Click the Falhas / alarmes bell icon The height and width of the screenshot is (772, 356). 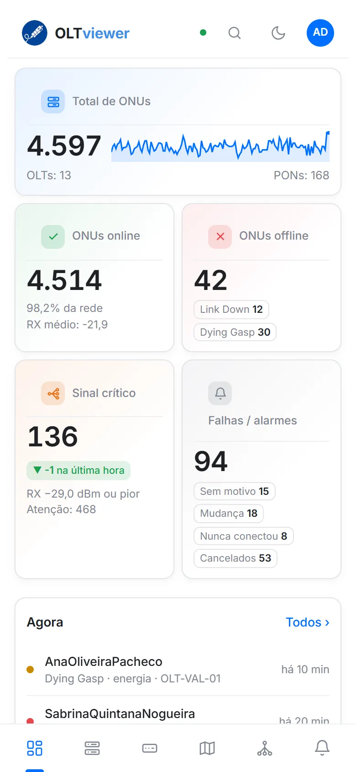click(220, 393)
